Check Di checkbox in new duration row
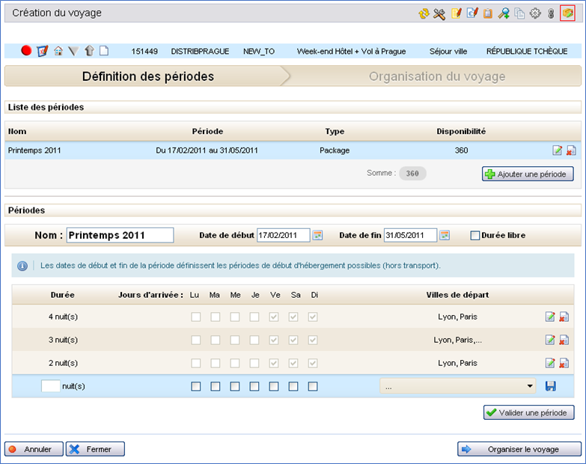 [313, 387]
